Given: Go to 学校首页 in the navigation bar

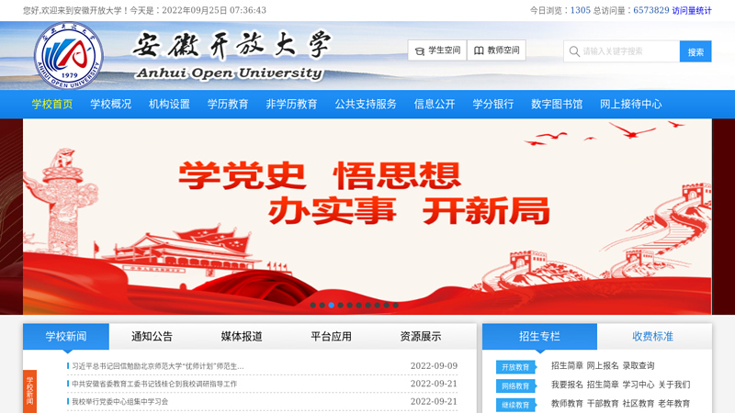Looking at the screenshot, I should click(52, 104).
